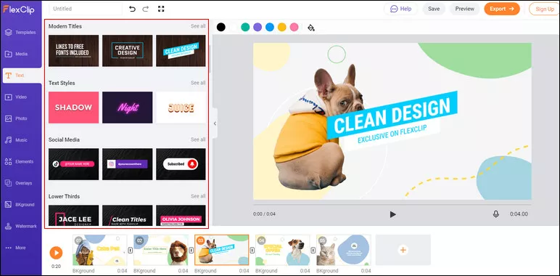Click the preview progress bar
560x276 pixels.
392,205
